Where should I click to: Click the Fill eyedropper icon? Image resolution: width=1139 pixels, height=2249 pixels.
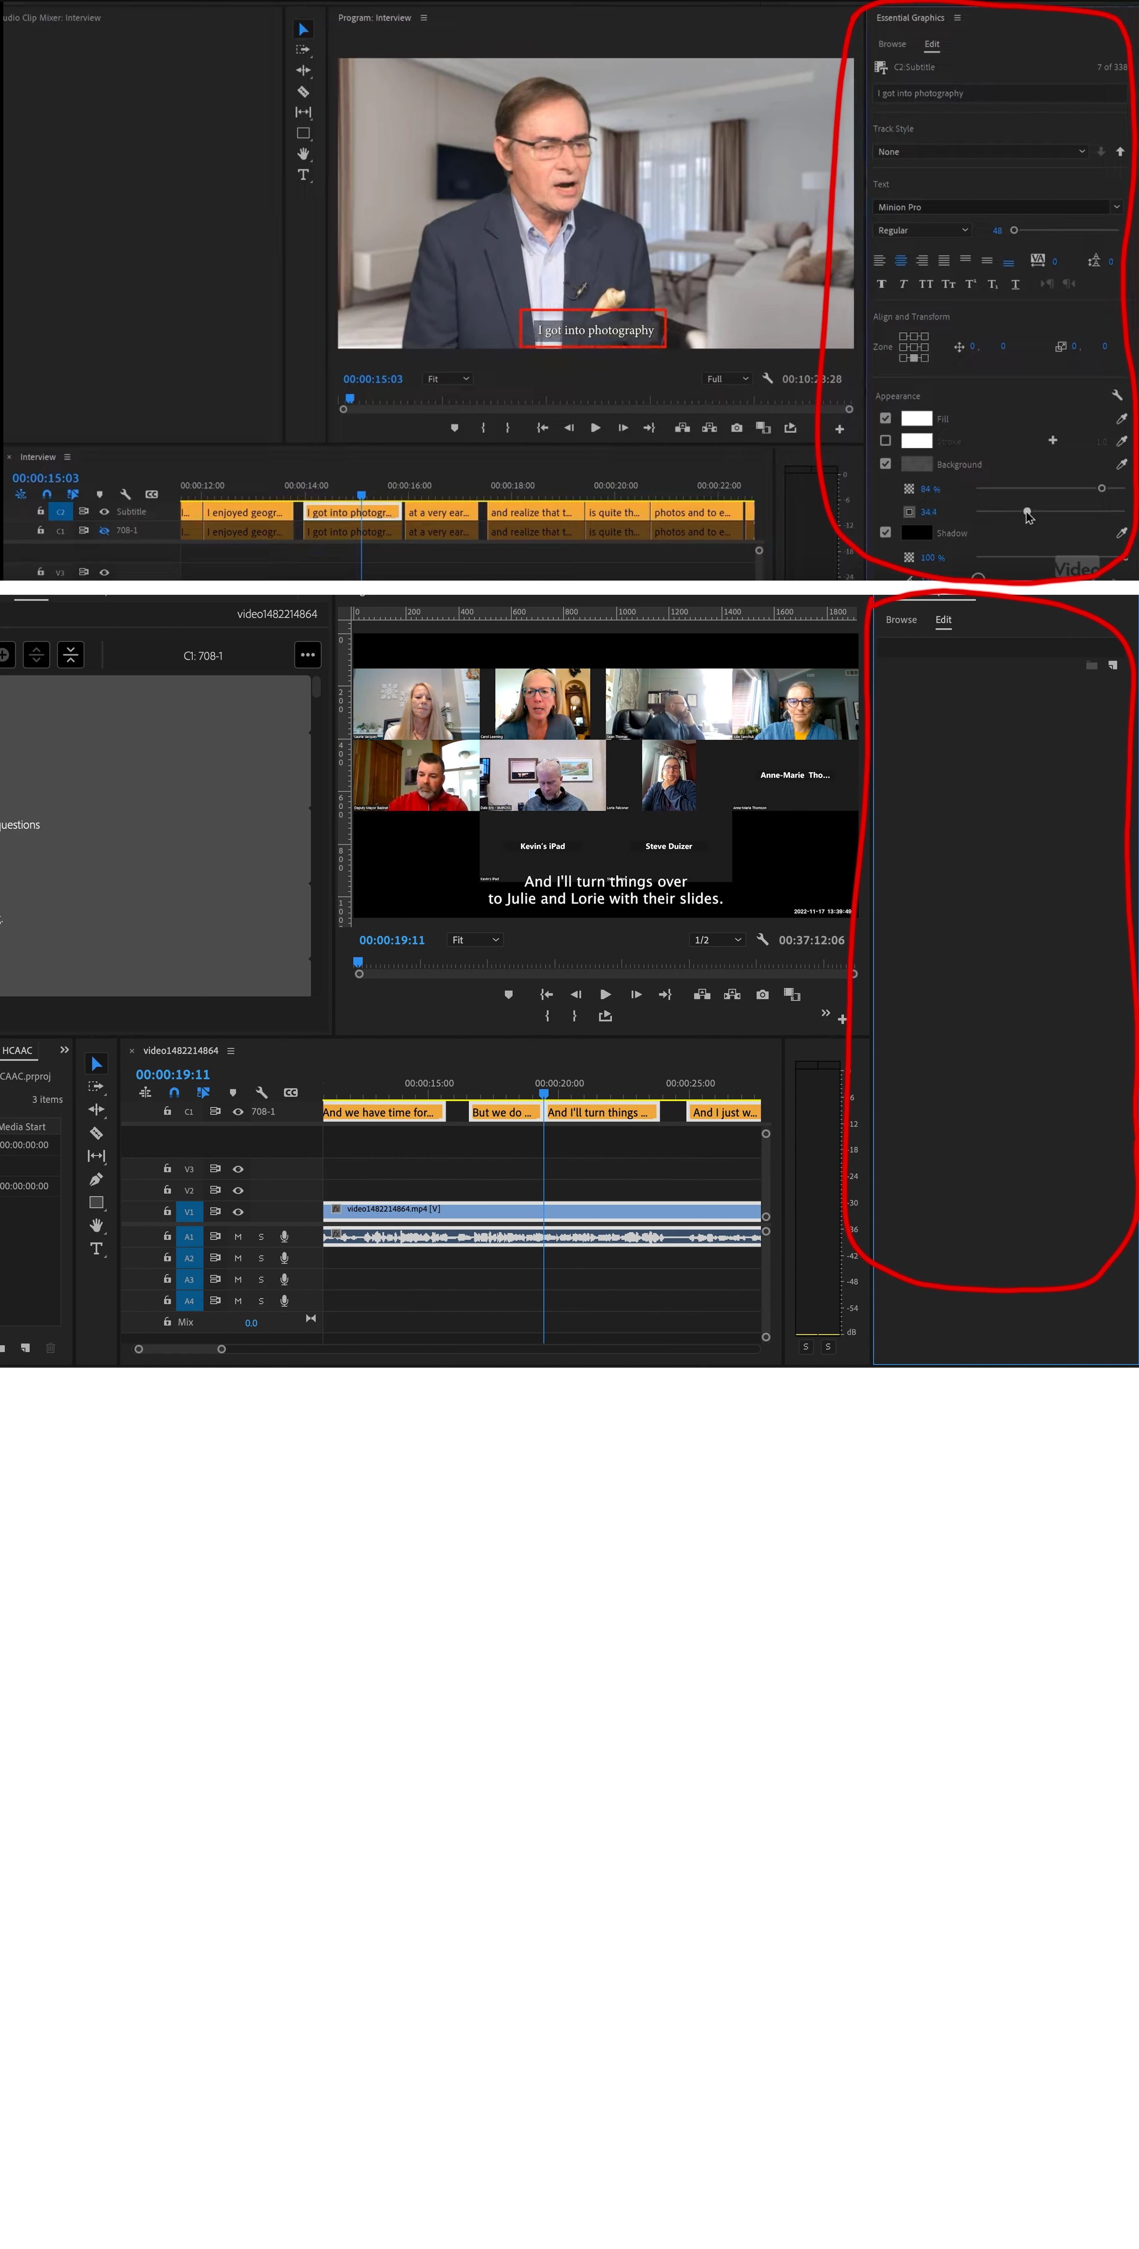pos(1121,418)
